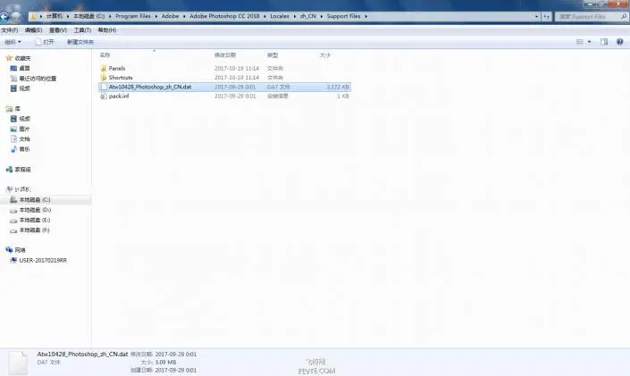Click the folder icon in address bar
The image size is (630, 376).
click(x=33, y=16)
